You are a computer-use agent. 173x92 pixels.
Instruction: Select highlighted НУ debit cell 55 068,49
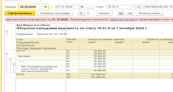tap(92, 71)
